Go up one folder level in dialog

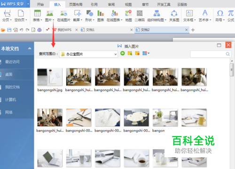[130, 54]
